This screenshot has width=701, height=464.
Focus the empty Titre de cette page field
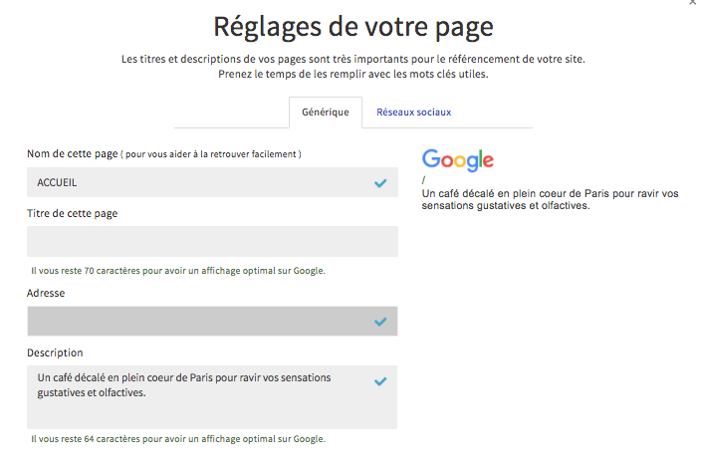click(212, 242)
